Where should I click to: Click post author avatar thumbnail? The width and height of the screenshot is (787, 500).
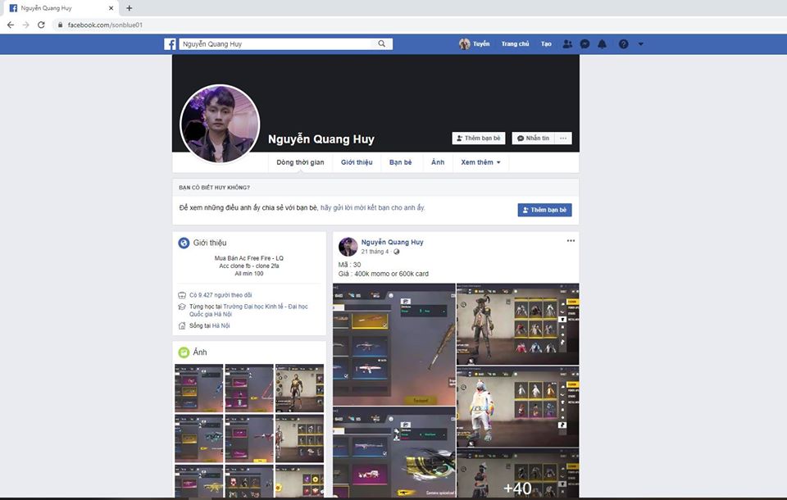348,247
